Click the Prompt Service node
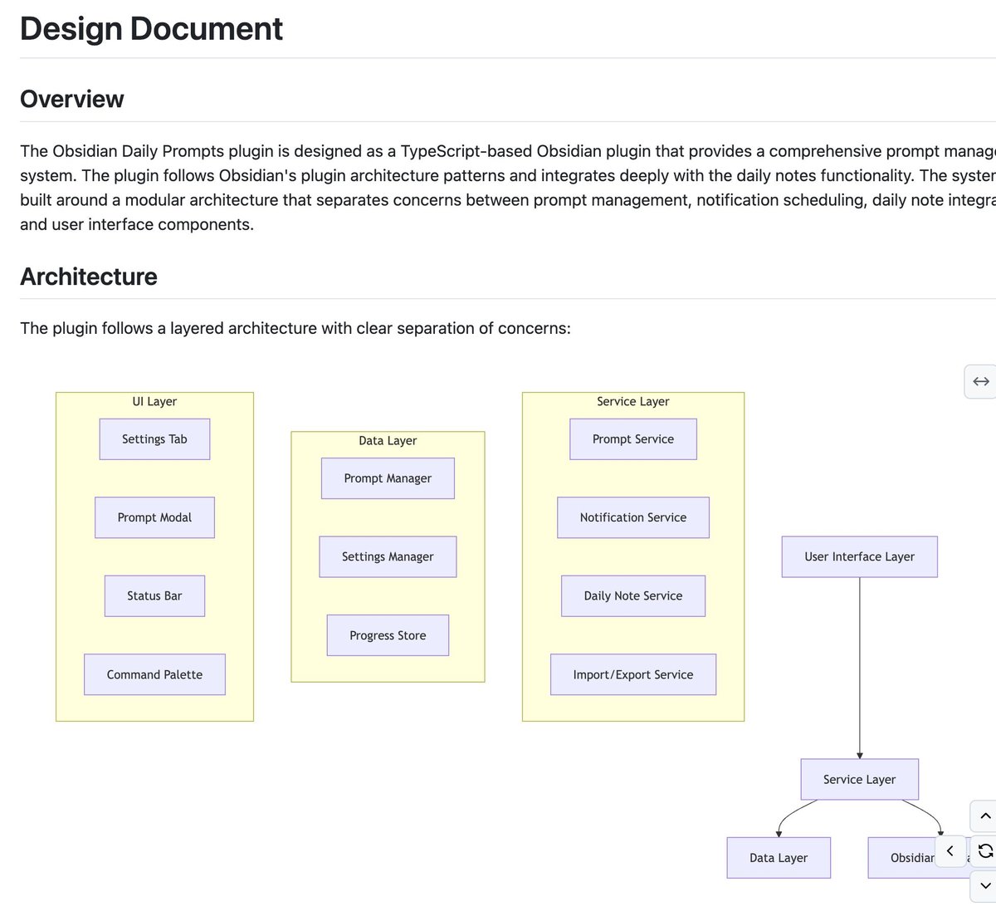The image size is (996, 916). [632, 439]
